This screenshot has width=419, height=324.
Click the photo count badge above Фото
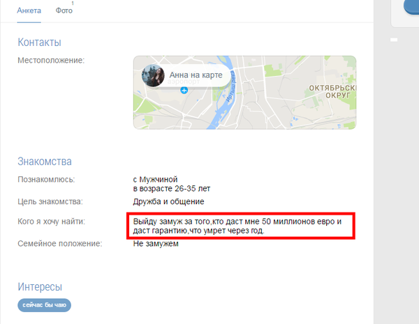tap(73, 3)
